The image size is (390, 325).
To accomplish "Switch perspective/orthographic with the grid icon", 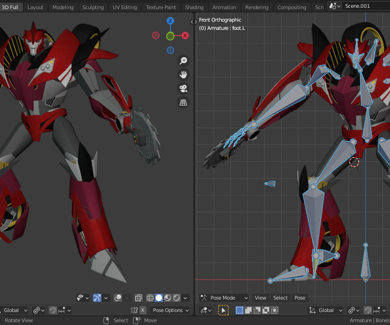I will pyautogui.click(x=183, y=103).
